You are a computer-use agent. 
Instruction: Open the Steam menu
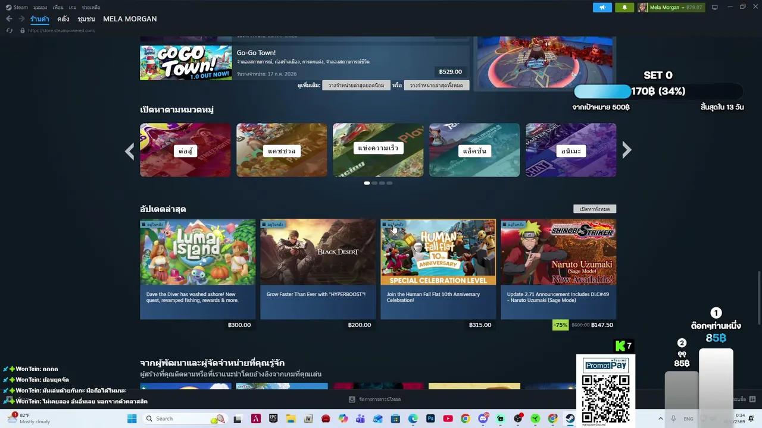[x=17, y=7]
